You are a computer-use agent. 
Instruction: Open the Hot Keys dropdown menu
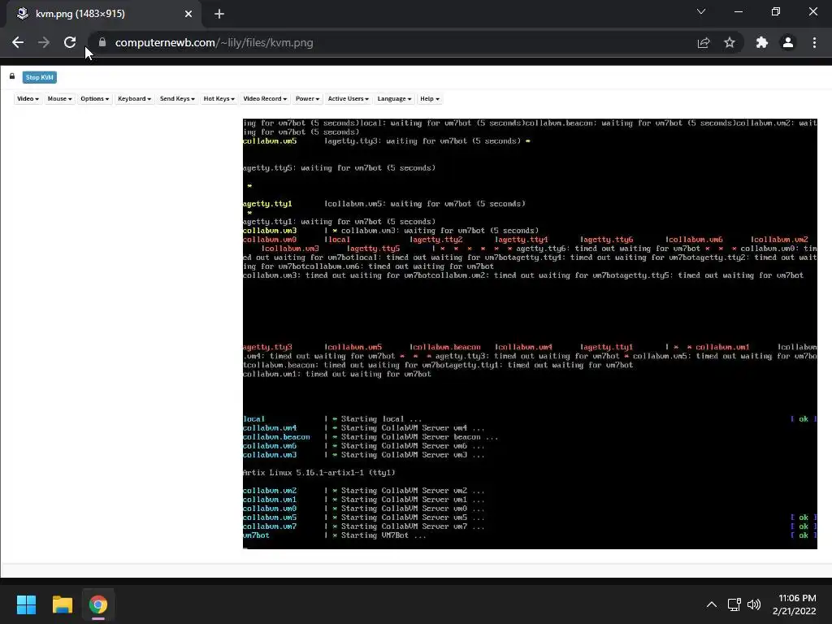point(219,98)
